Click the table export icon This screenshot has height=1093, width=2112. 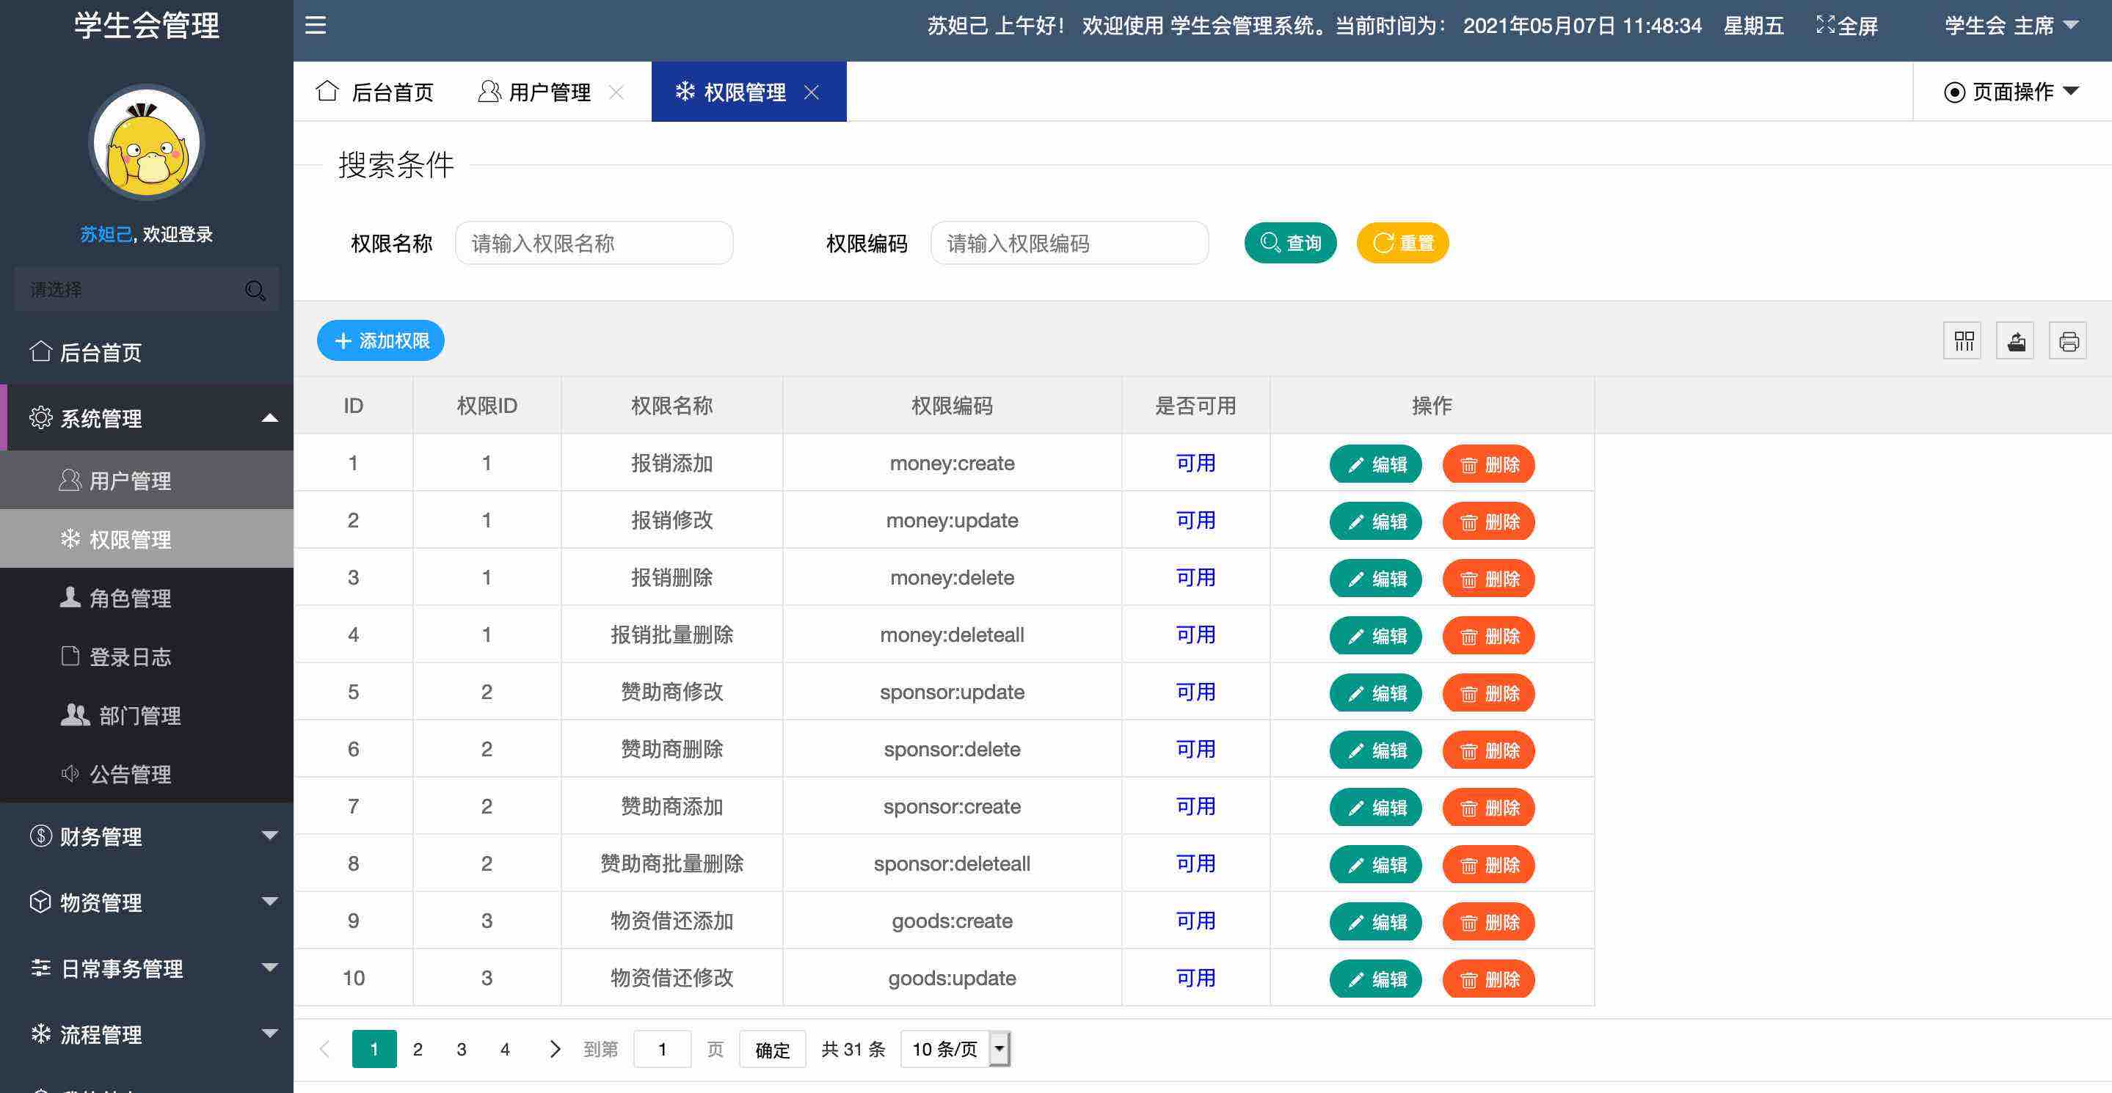pos(2016,341)
